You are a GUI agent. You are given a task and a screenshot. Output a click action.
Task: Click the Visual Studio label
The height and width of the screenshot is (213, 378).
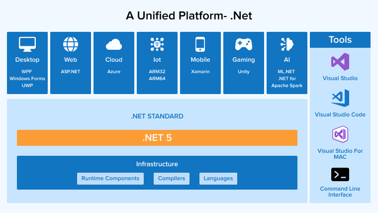[x=340, y=78]
